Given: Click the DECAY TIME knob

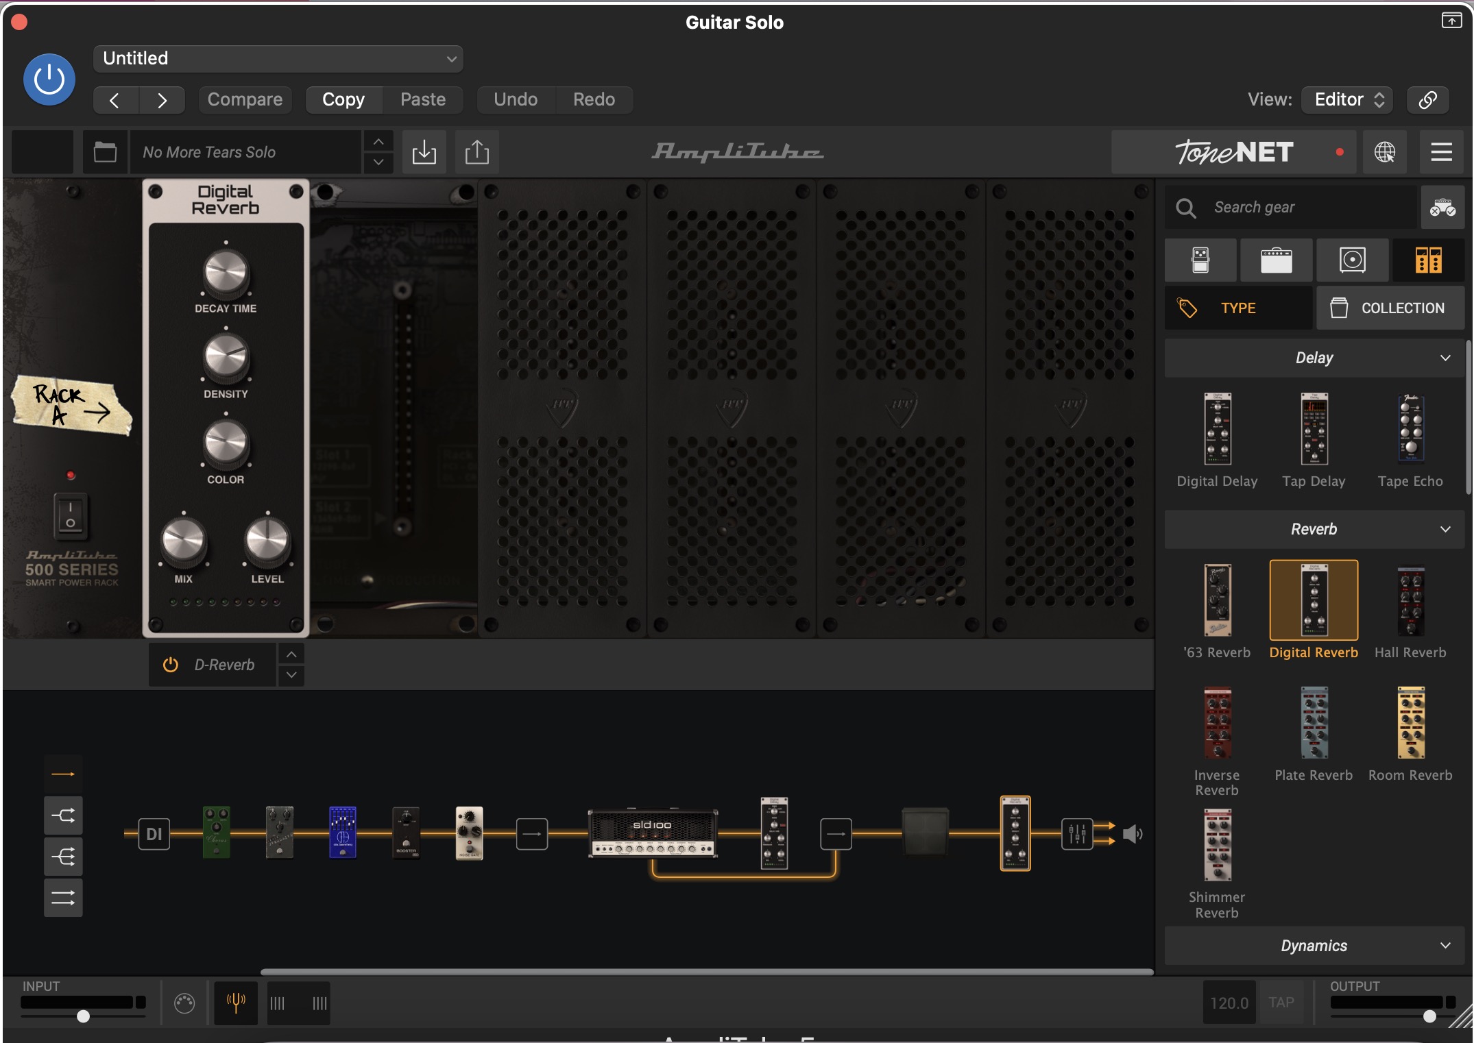Looking at the screenshot, I should click(226, 273).
